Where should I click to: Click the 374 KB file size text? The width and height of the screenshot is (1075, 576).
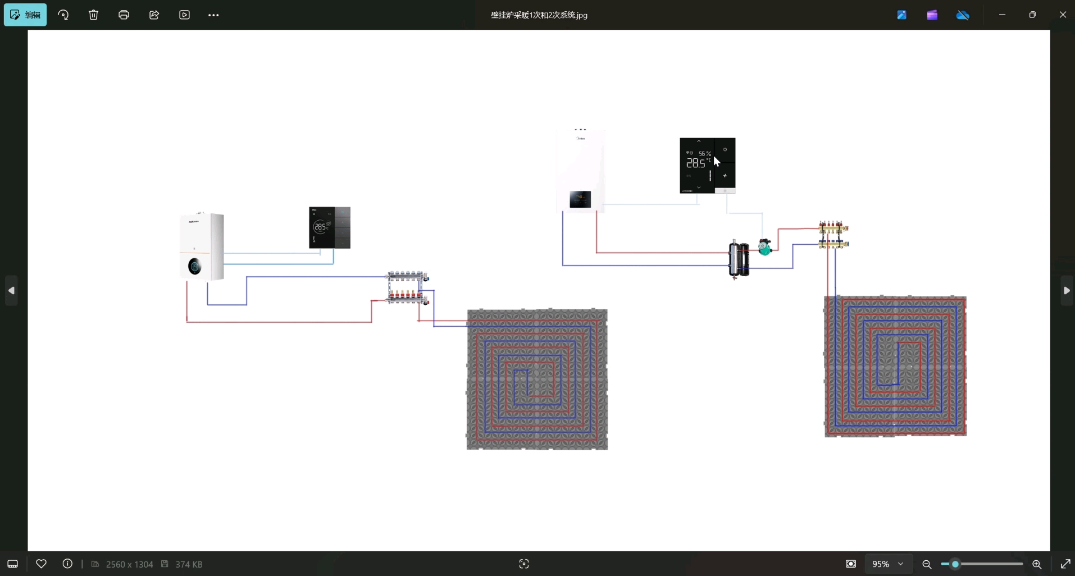(x=189, y=564)
